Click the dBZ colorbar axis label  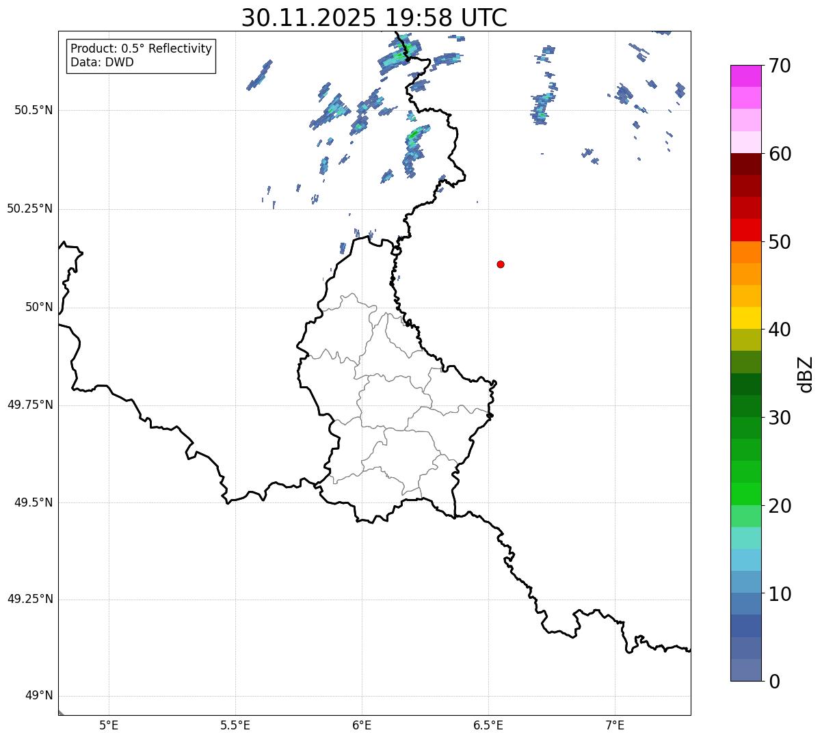[806, 374]
